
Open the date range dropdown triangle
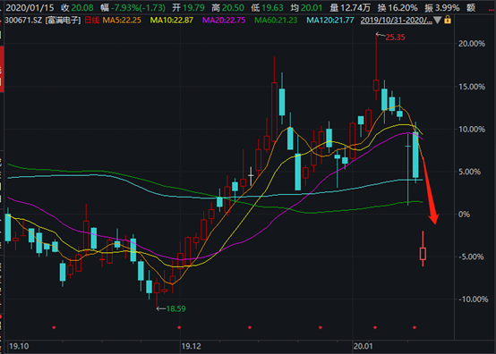click(437, 21)
